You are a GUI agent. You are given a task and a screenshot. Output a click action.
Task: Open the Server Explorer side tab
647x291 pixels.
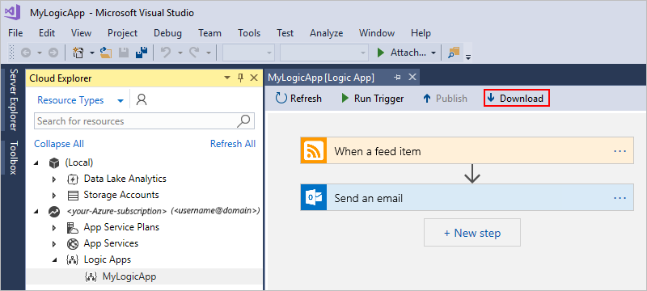(13, 100)
